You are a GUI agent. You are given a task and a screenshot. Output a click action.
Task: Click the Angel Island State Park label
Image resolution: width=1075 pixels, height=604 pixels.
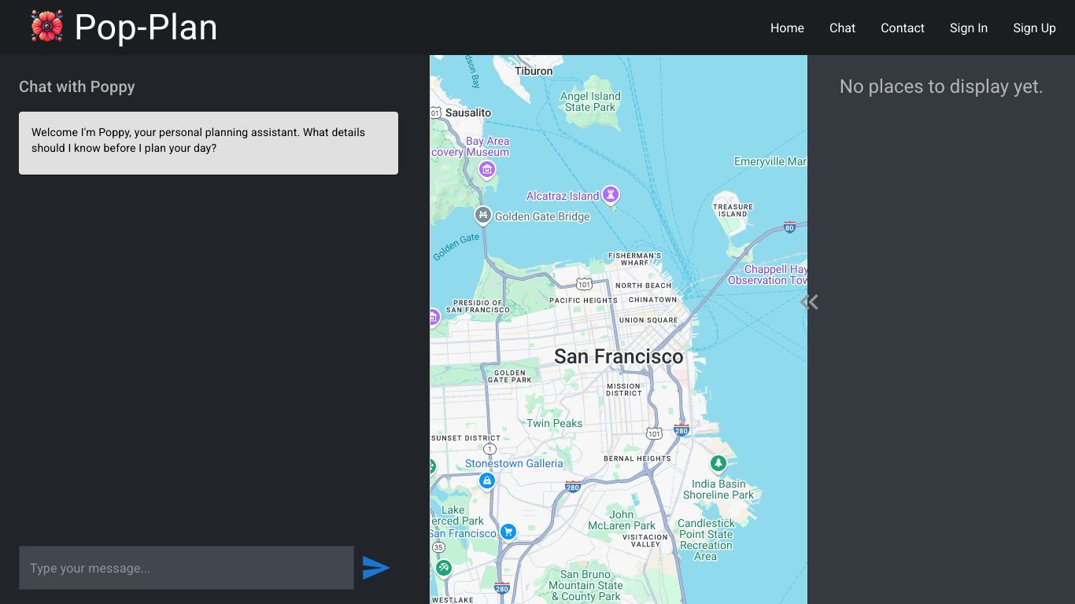pyautogui.click(x=590, y=101)
